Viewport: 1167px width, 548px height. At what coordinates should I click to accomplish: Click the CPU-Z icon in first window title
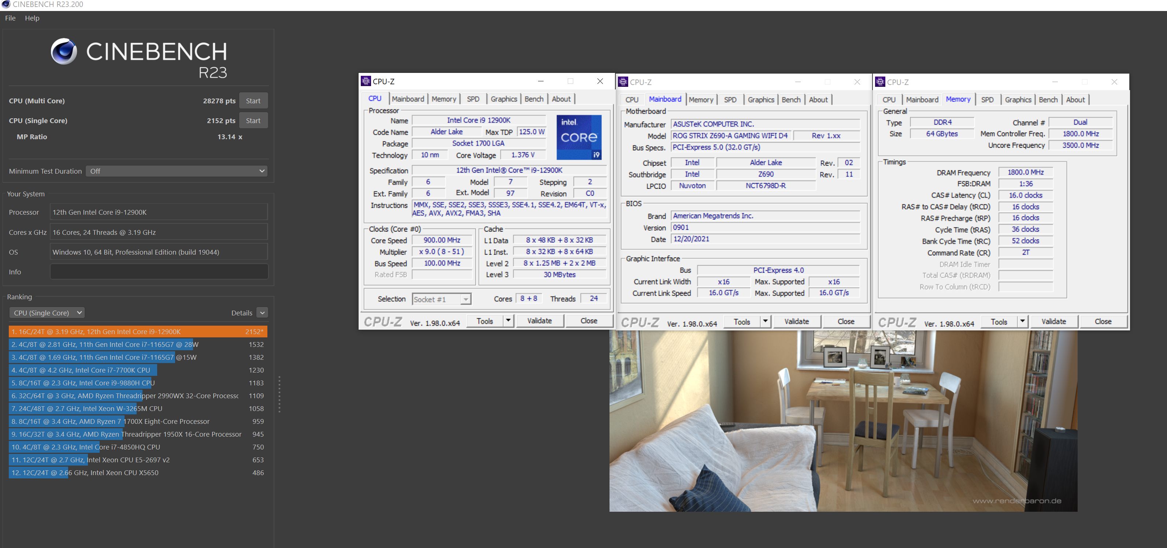point(366,81)
